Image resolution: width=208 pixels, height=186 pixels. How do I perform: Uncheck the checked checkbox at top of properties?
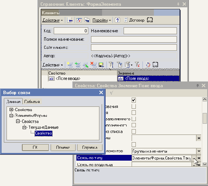tap(134, 100)
